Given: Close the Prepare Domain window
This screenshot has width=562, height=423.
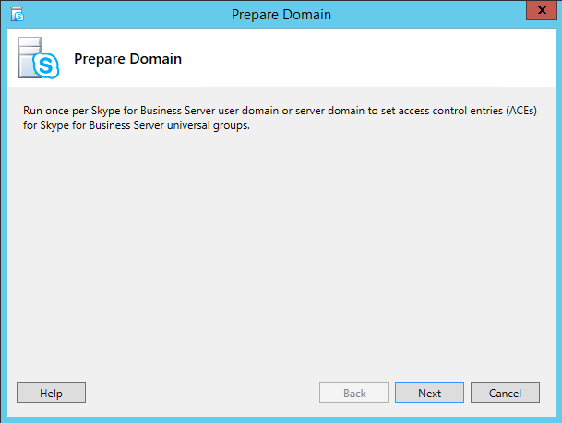Looking at the screenshot, I should pyautogui.click(x=542, y=10).
